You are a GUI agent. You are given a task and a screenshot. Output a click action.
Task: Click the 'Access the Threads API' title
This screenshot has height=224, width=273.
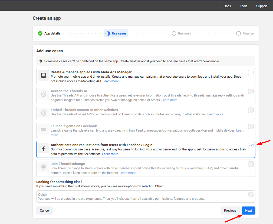tap(70, 91)
